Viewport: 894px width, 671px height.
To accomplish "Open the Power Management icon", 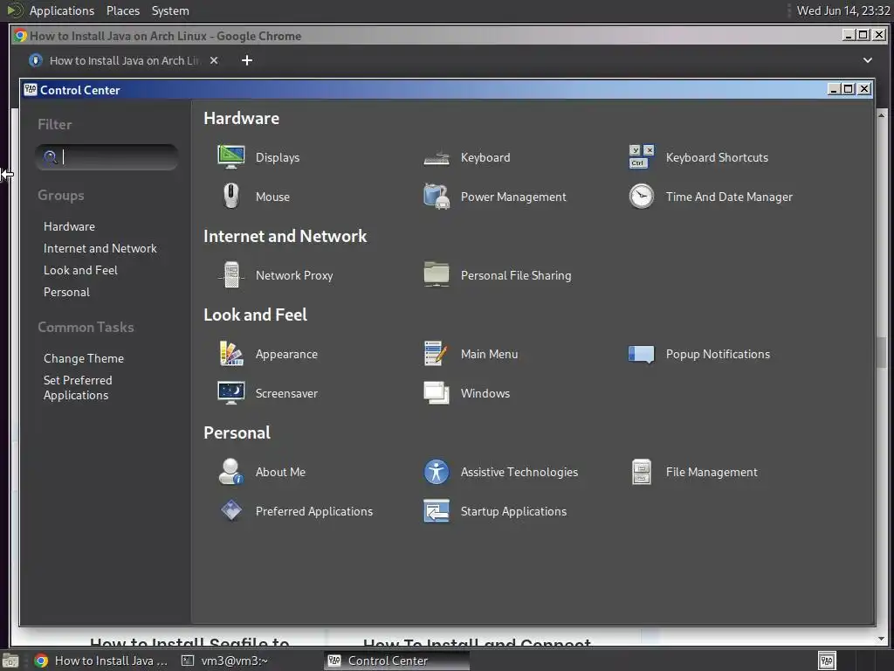I will click(x=437, y=197).
